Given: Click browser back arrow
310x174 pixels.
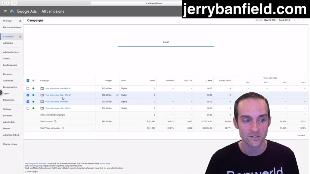Looking at the screenshot, I should [x=3, y=3].
